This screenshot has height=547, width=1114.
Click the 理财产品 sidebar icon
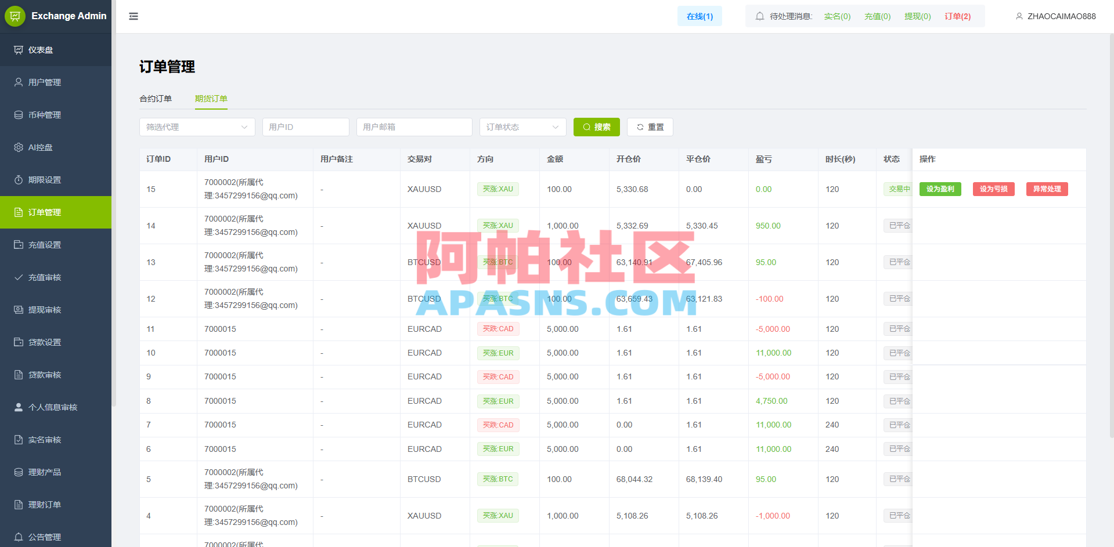(x=19, y=472)
